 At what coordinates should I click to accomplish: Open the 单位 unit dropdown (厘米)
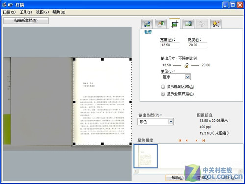pos(175,77)
